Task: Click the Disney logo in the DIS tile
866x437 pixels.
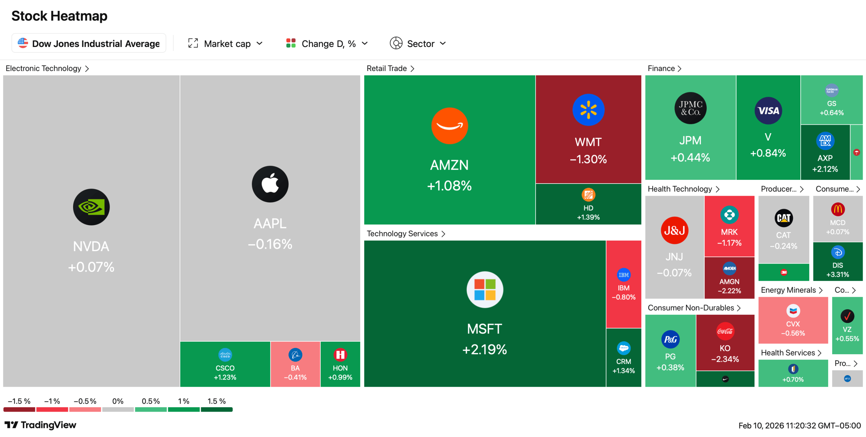Action: pos(838,252)
